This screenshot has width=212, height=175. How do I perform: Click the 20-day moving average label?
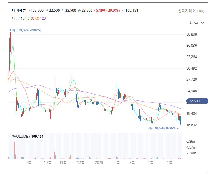click(x=32, y=18)
